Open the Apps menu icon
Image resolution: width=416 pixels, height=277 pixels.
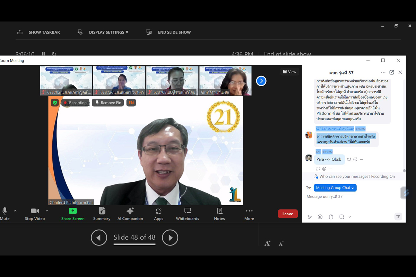[159, 211]
